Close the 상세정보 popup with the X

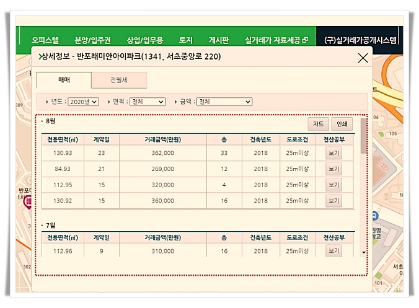pyautogui.click(x=363, y=58)
